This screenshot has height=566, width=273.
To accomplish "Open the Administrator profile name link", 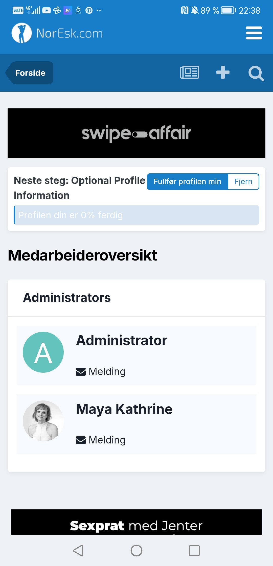I will point(122,340).
